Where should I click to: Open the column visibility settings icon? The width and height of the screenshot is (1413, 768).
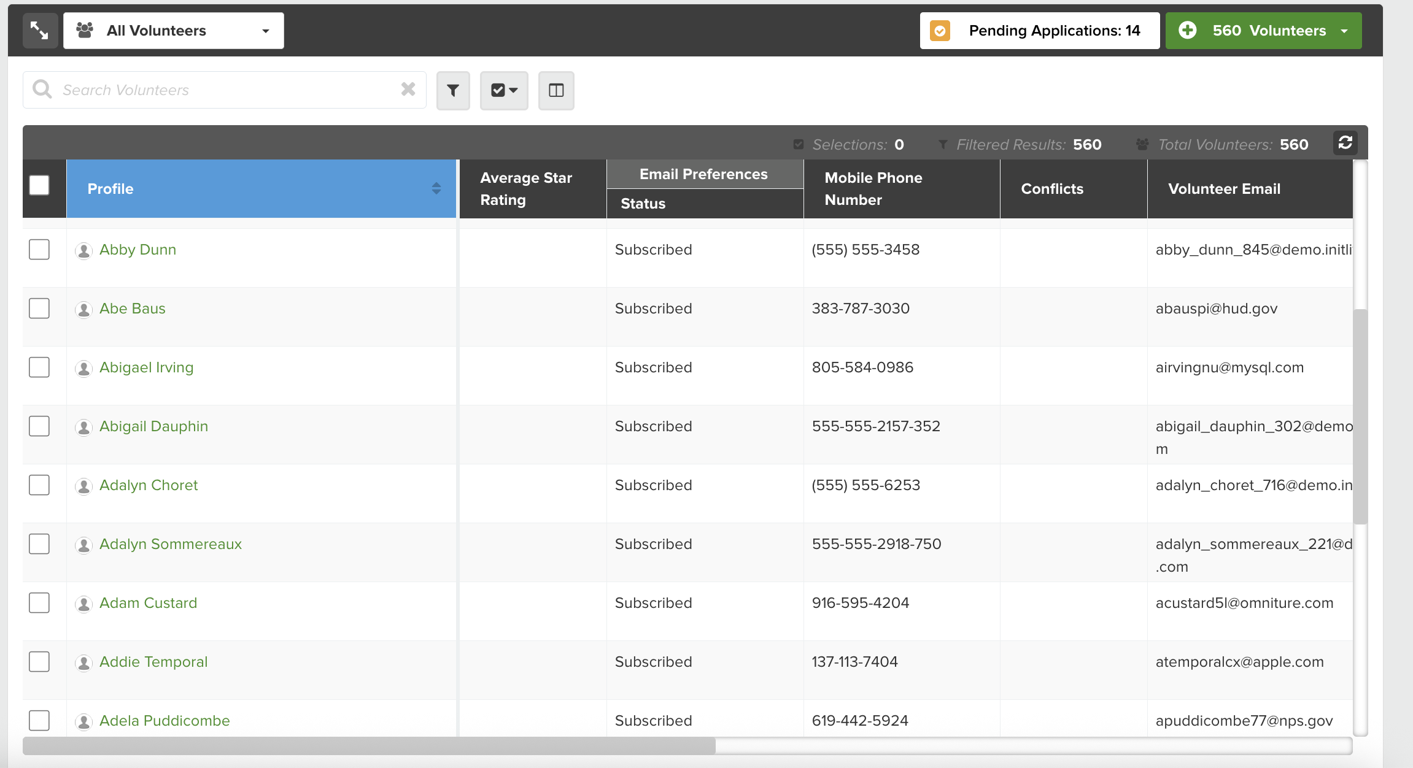[556, 90]
